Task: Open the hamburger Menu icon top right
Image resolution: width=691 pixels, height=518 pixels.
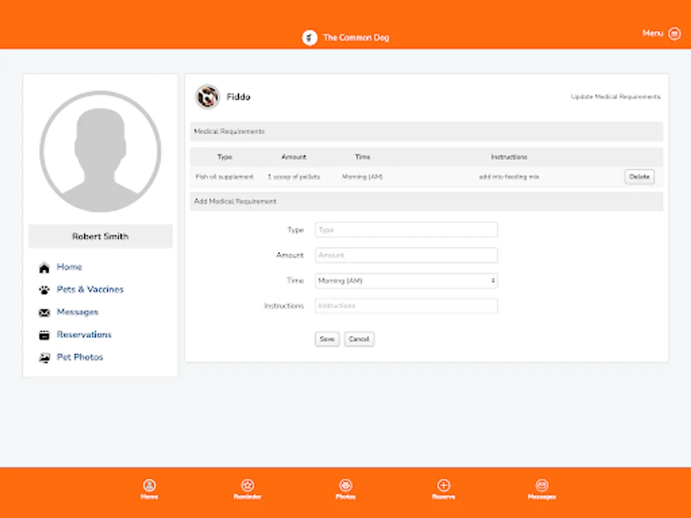Action: click(674, 33)
